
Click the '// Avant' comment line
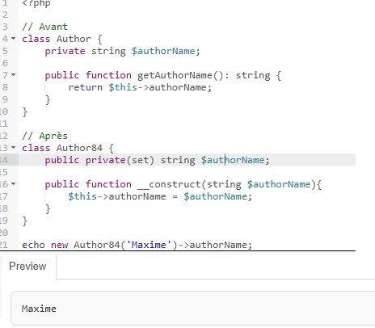click(x=44, y=27)
